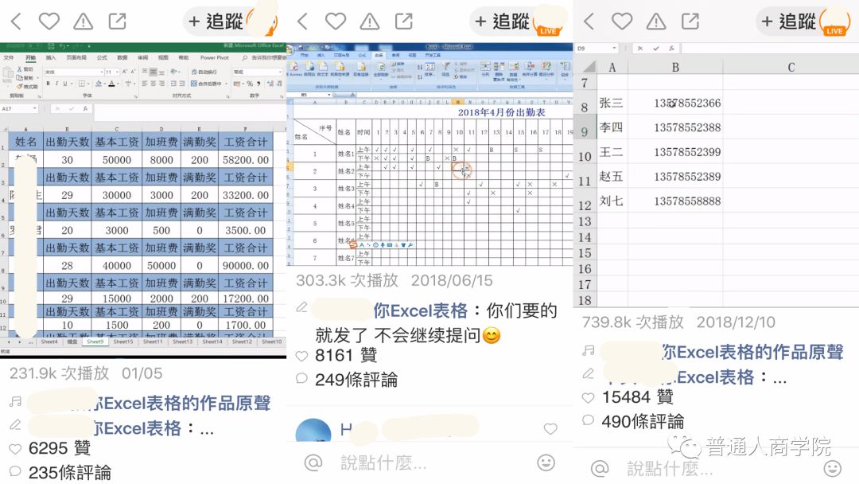Viewport: 859px width, 484px height.
Task: Click the percent style icon in left Excel
Action: (250, 84)
